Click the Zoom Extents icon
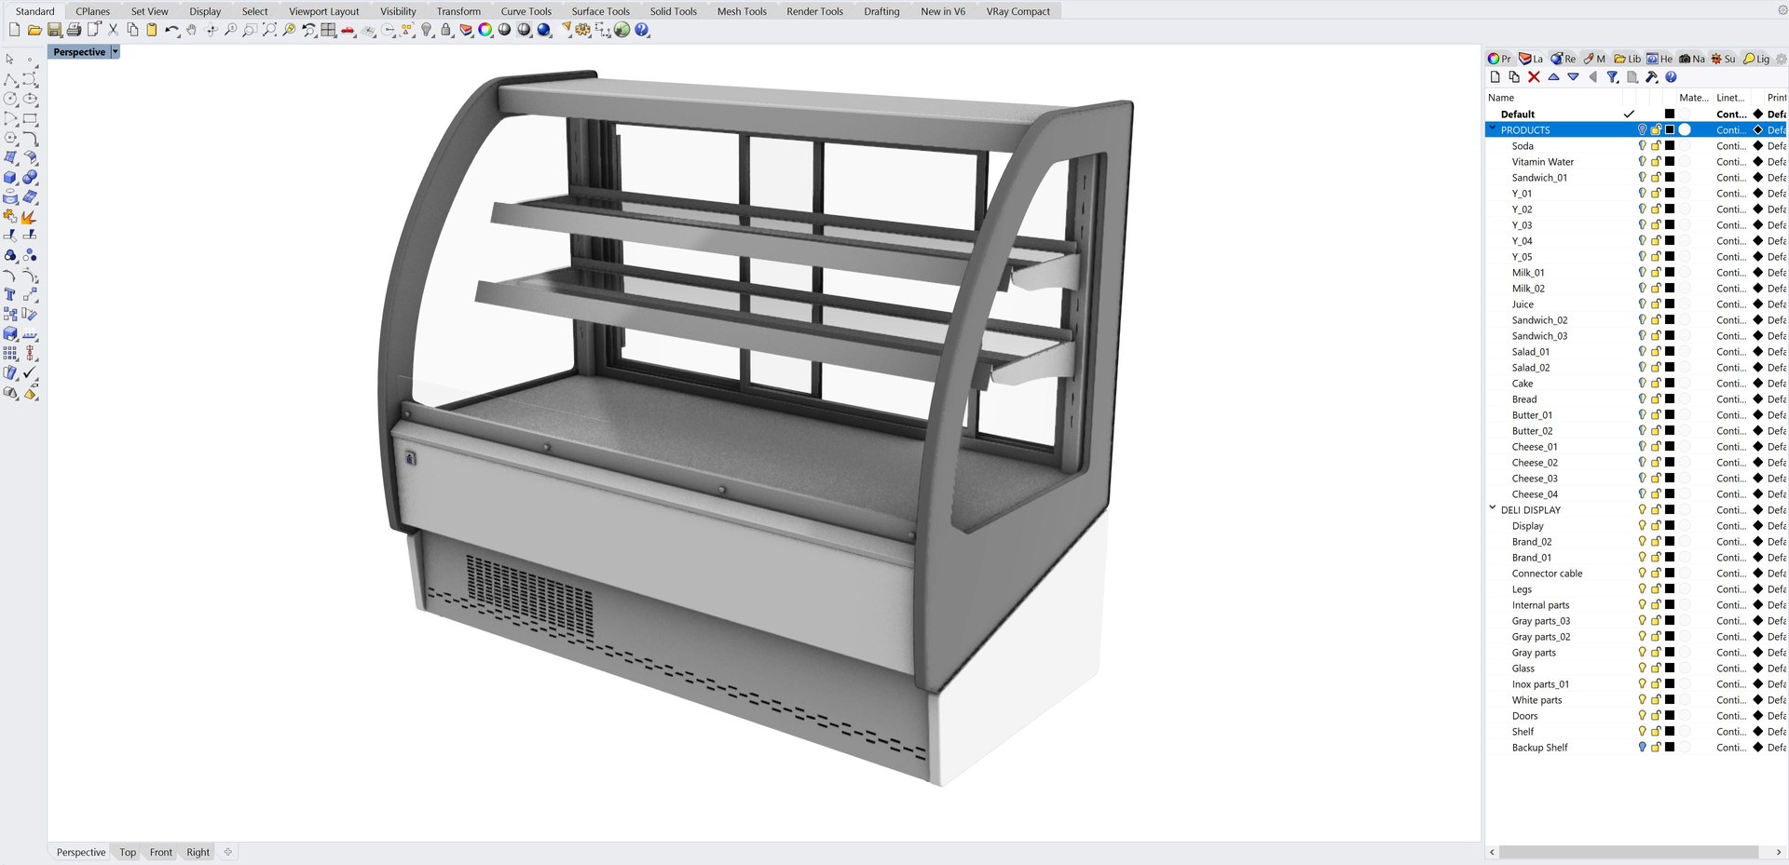1789x865 pixels. (270, 30)
